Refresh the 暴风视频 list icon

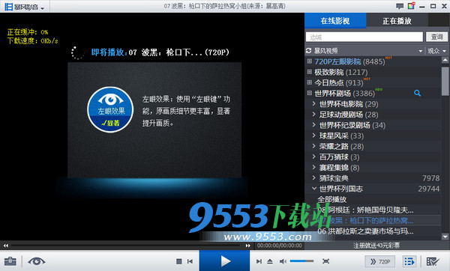[309, 51]
